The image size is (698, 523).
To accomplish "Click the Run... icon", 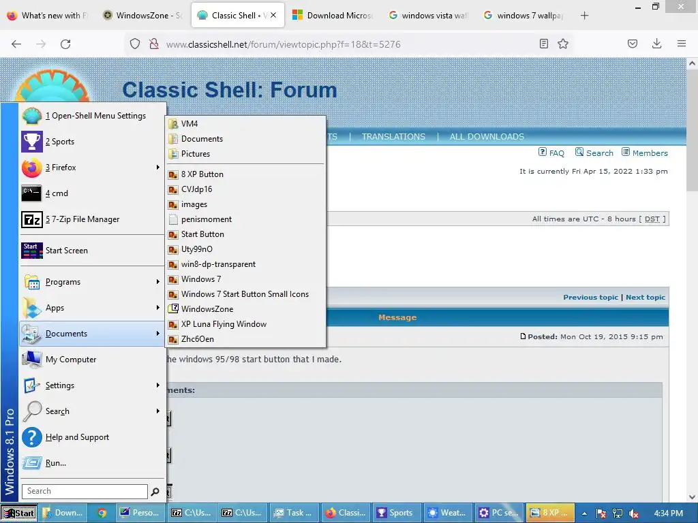I will (x=32, y=463).
